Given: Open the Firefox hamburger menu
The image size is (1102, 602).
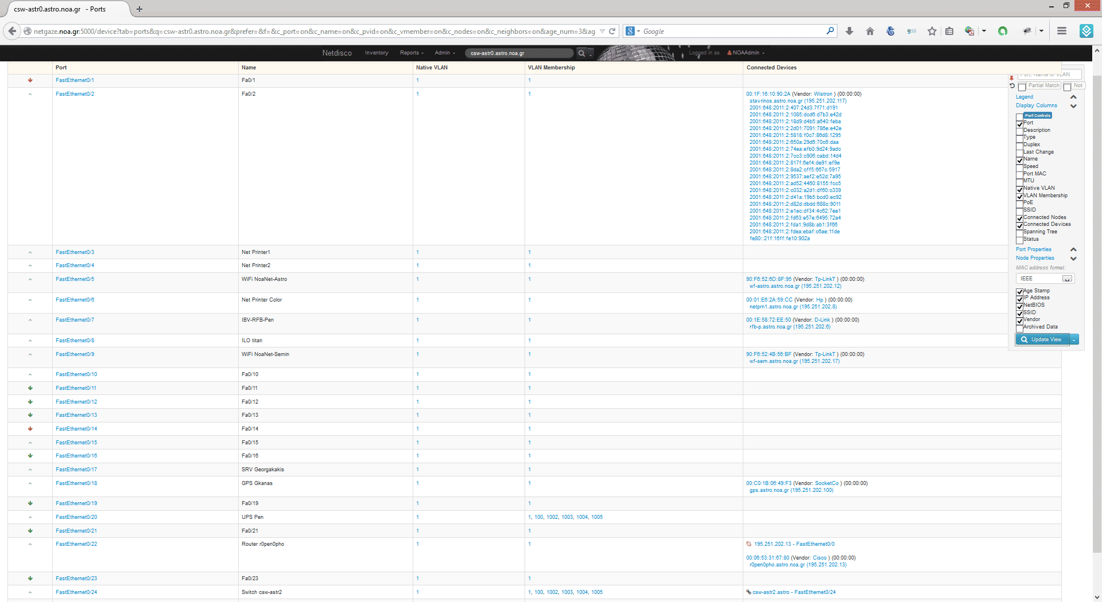Looking at the screenshot, I should pos(1062,32).
